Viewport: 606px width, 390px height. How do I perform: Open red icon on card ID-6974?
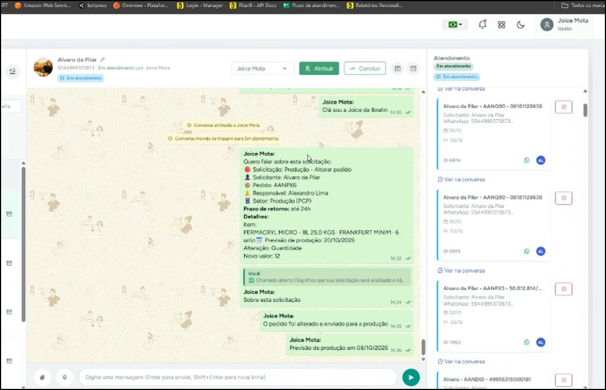(x=563, y=107)
